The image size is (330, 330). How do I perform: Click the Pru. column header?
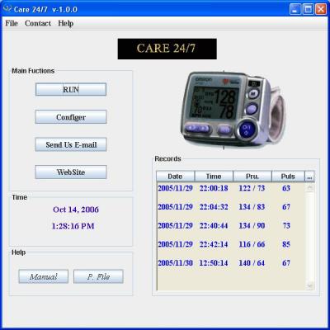pyautogui.click(x=252, y=177)
